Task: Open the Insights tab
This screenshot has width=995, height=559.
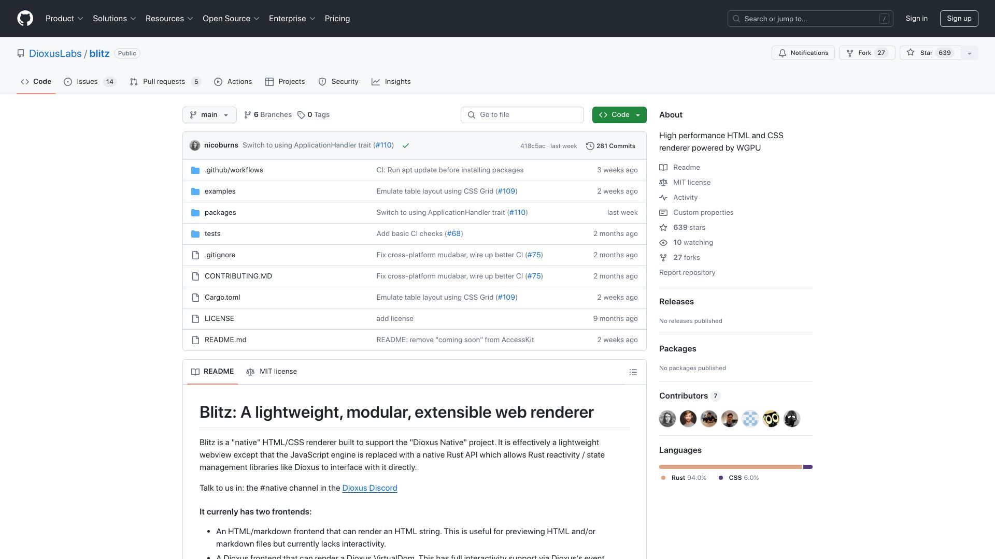Action: point(391,82)
